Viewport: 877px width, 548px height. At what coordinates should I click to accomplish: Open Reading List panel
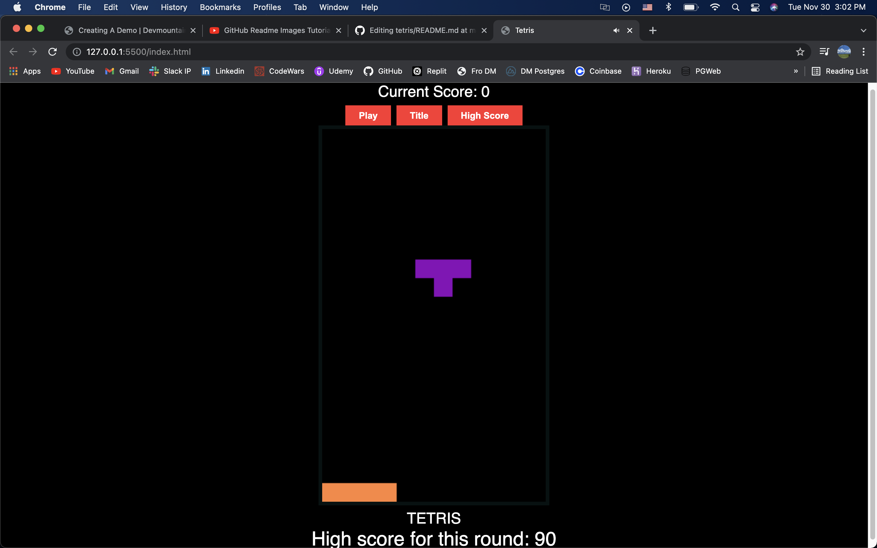tap(840, 71)
